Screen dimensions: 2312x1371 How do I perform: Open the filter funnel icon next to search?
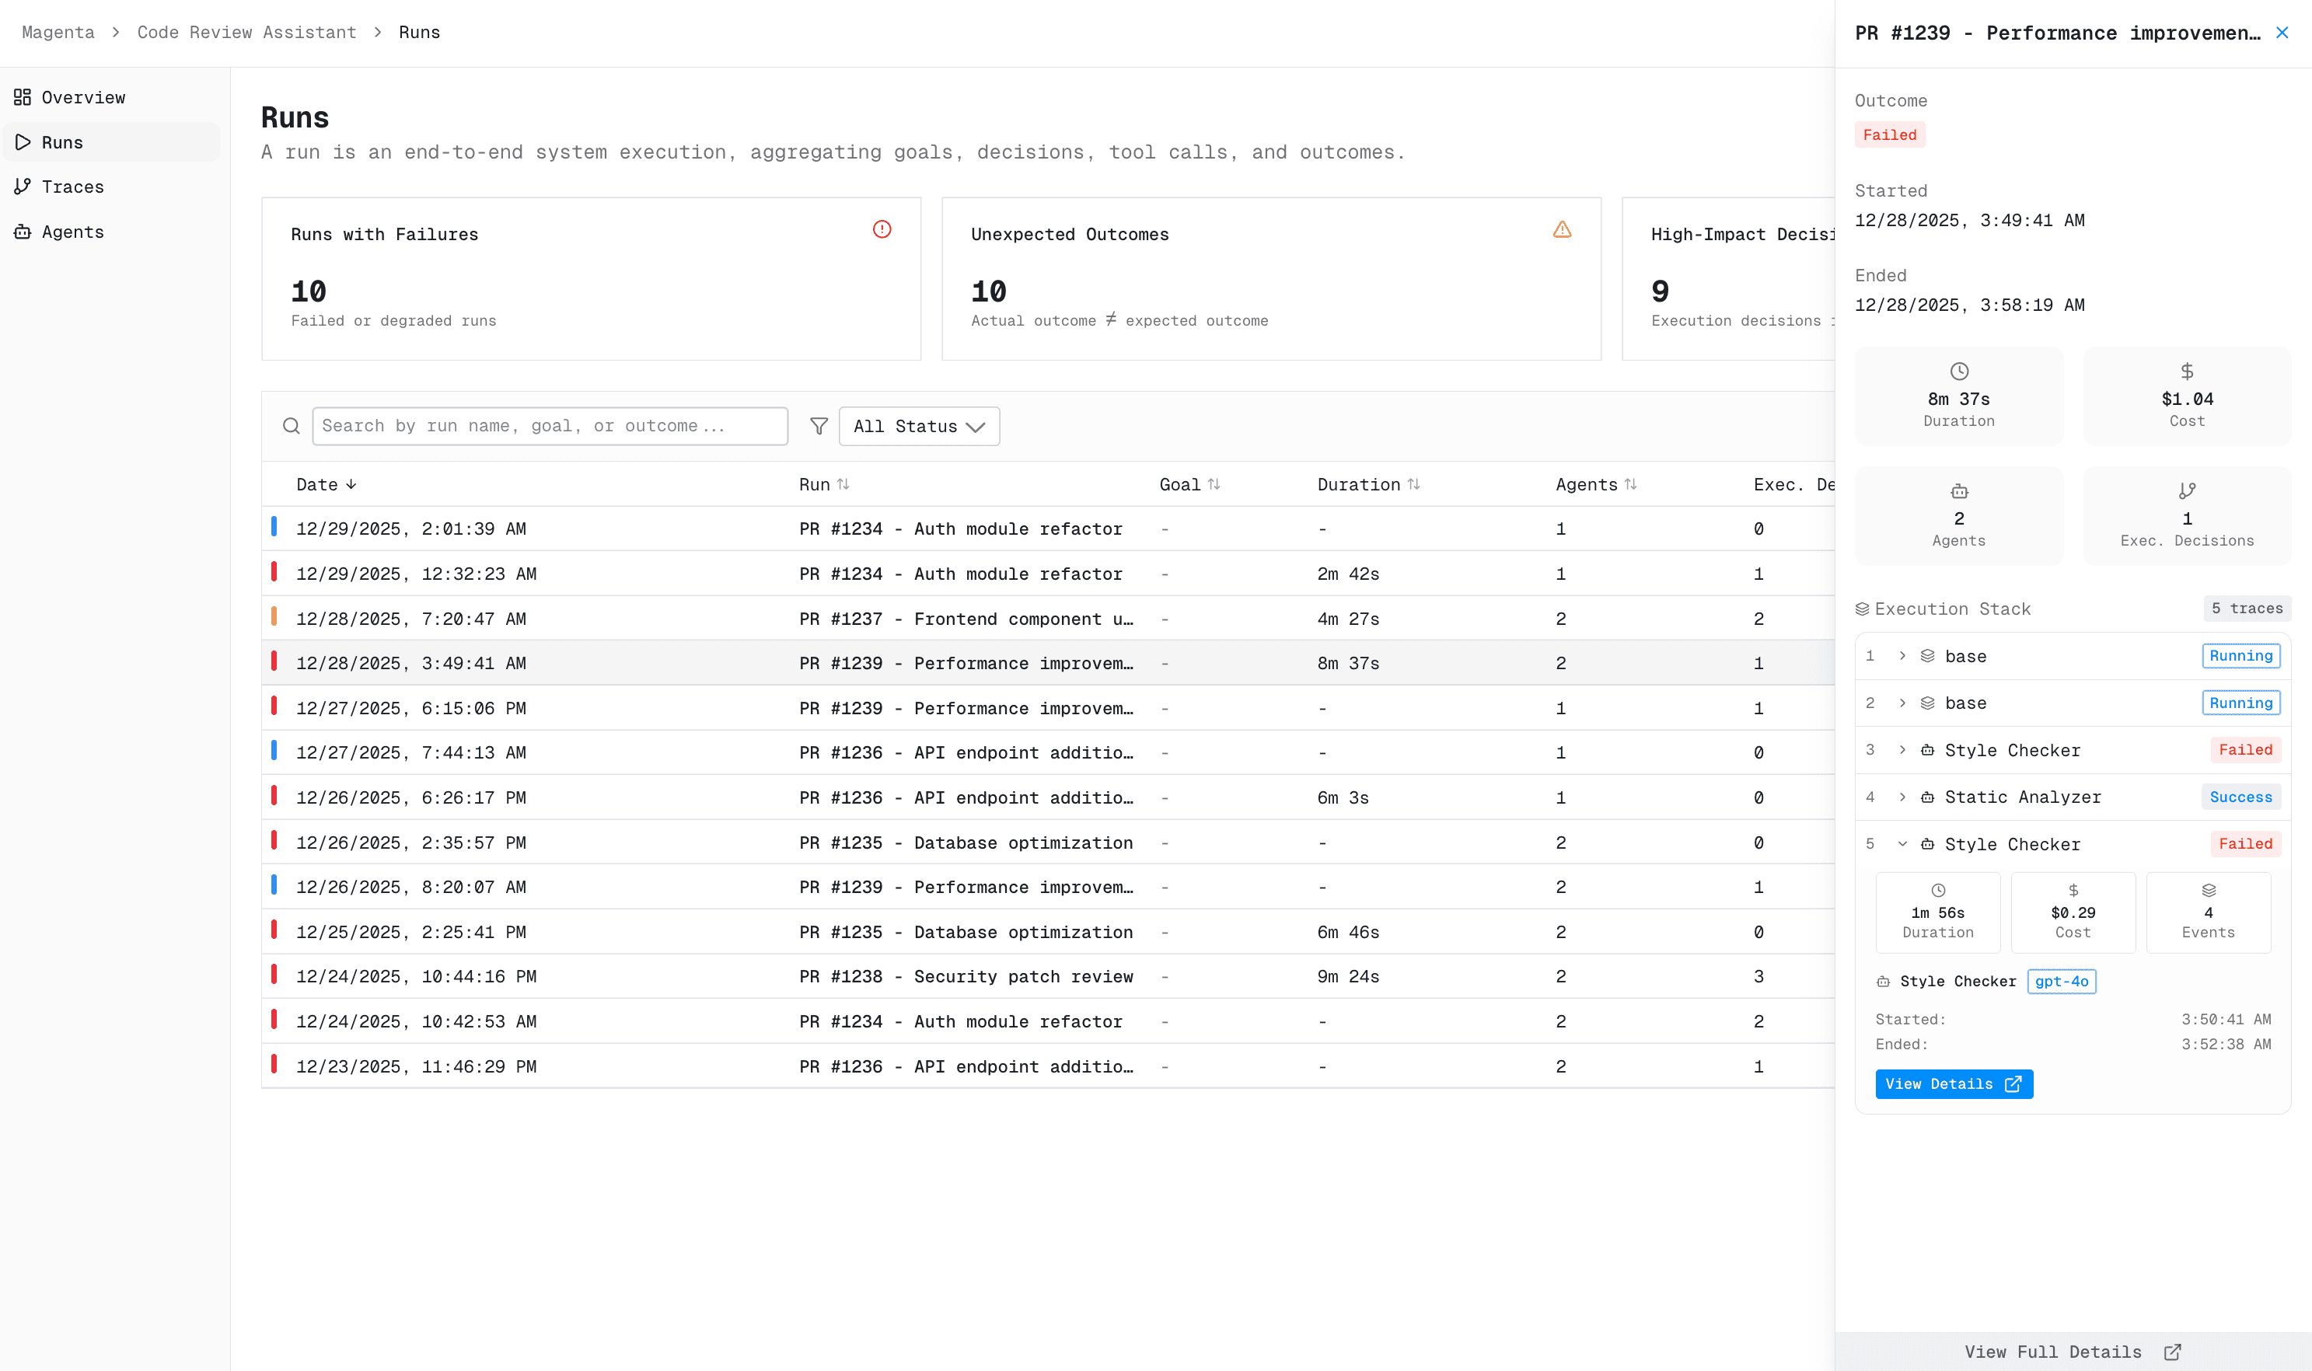[x=819, y=426]
